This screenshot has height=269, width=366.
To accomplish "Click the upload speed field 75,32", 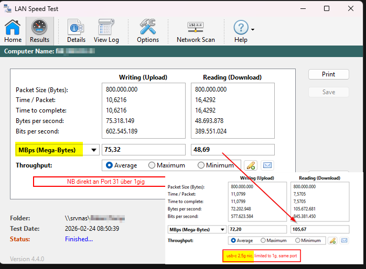I will click(x=144, y=150).
